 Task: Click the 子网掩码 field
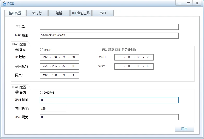[59, 66]
